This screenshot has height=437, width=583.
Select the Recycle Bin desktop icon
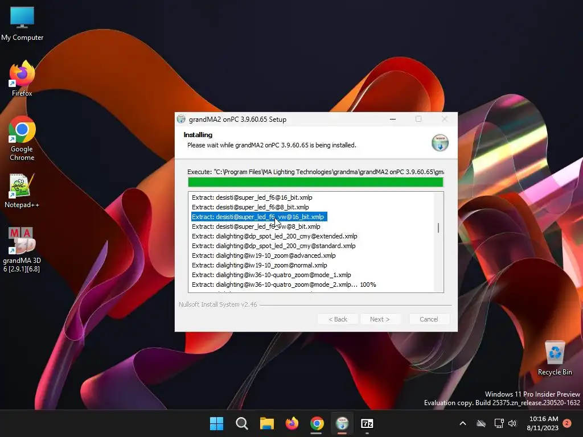pos(555,358)
